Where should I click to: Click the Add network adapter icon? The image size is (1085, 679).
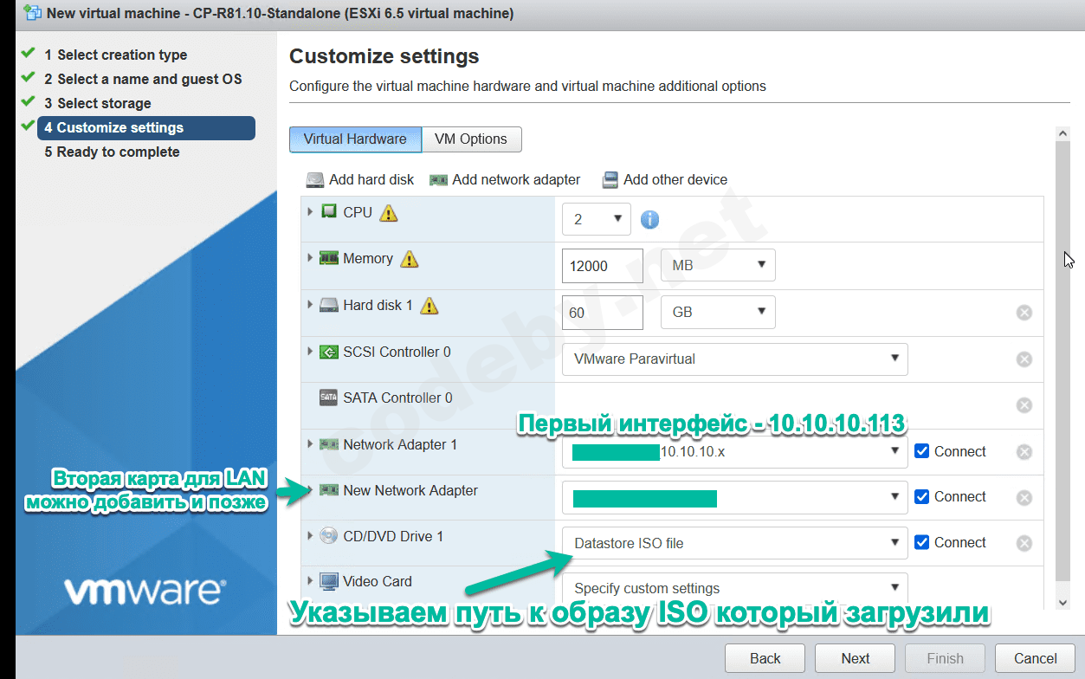pos(438,180)
